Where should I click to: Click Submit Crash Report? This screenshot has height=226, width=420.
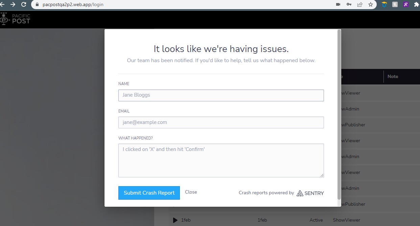[x=149, y=193]
